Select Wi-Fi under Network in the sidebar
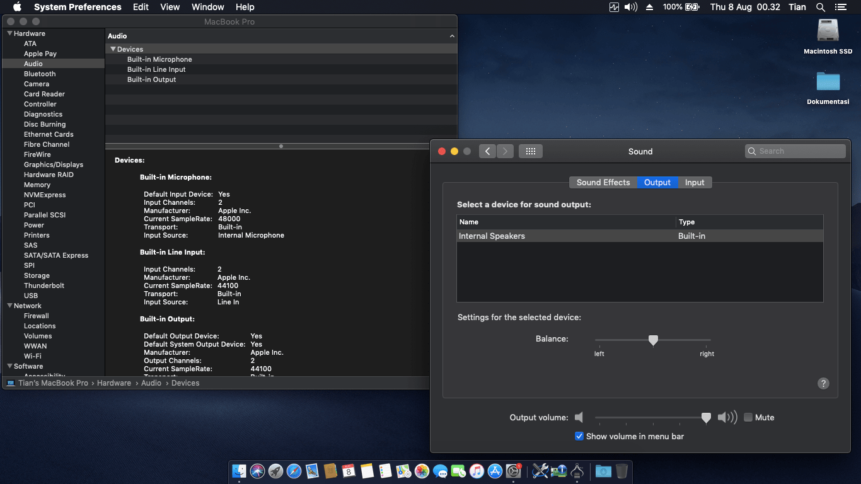 point(33,356)
